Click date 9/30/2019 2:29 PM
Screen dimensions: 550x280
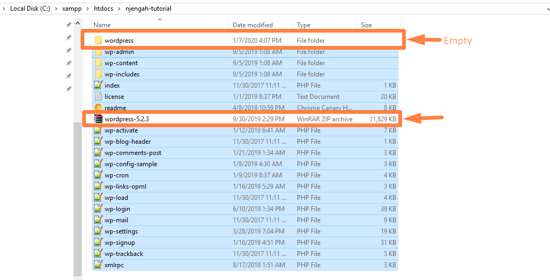click(x=258, y=119)
